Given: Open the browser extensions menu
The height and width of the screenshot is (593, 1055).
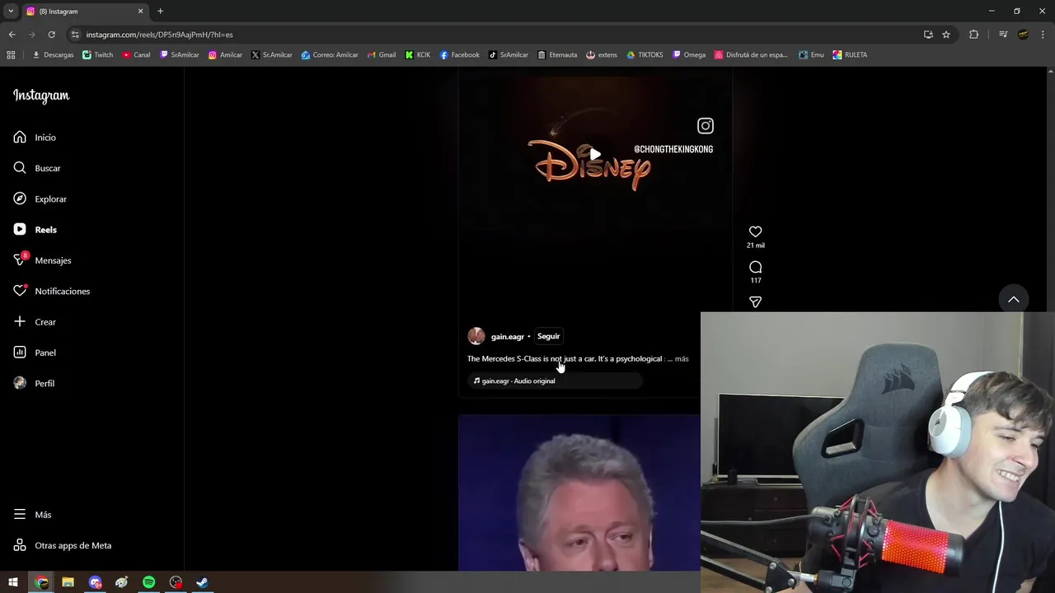Looking at the screenshot, I should pos(973,35).
